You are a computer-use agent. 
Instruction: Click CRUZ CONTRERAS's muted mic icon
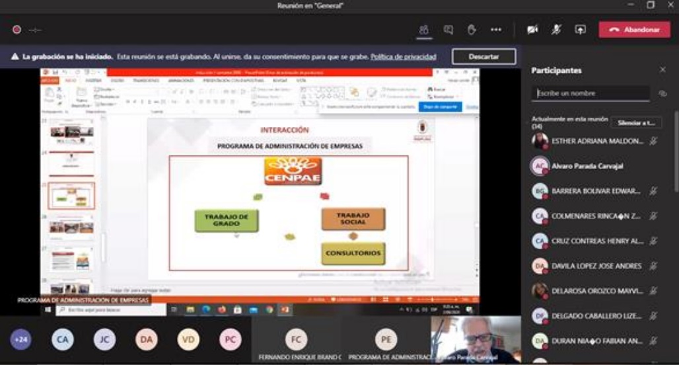click(x=653, y=241)
